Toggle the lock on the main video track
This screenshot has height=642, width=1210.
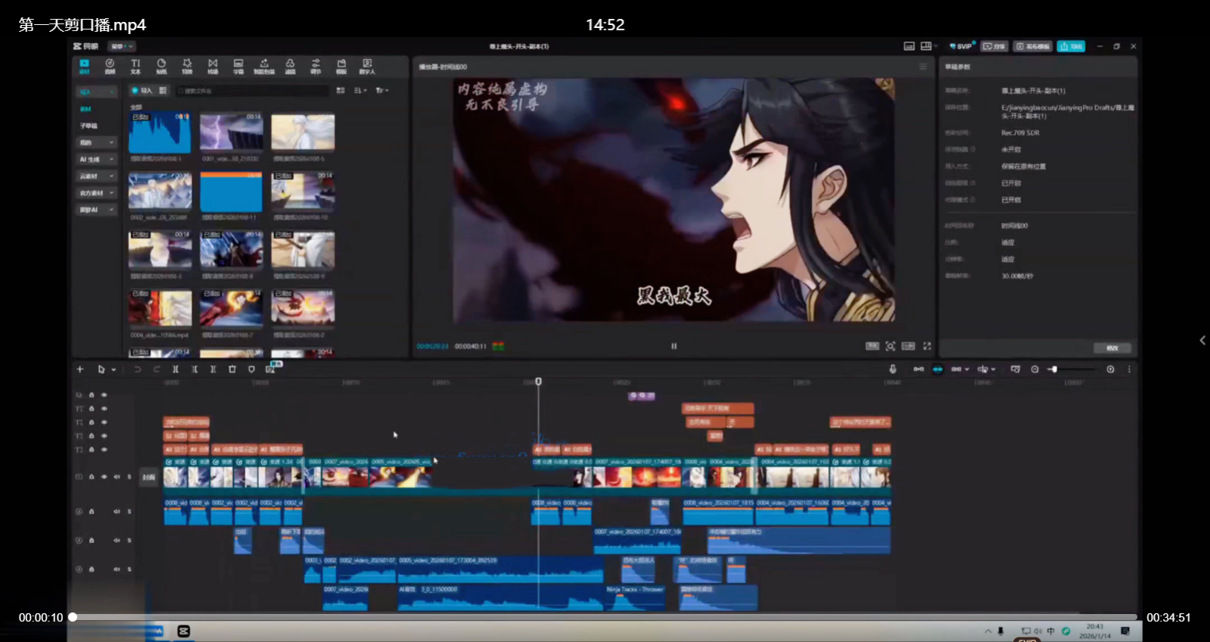coord(92,477)
